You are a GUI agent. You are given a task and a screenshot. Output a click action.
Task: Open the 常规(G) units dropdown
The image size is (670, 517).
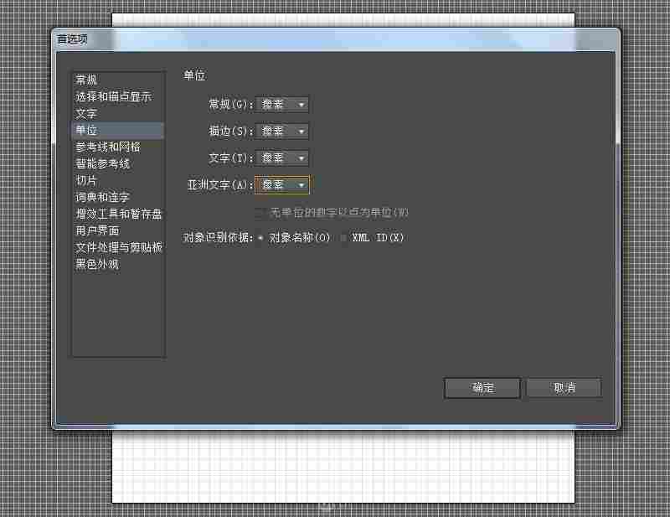pos(281,104)
